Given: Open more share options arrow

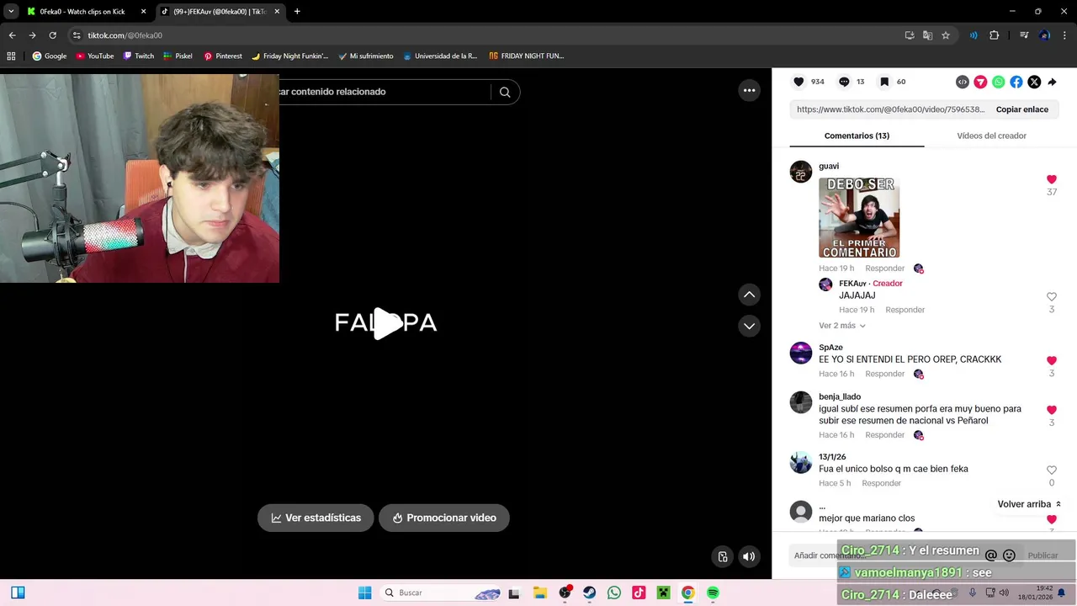Looking at the screenshot, I should [1052, 82].
